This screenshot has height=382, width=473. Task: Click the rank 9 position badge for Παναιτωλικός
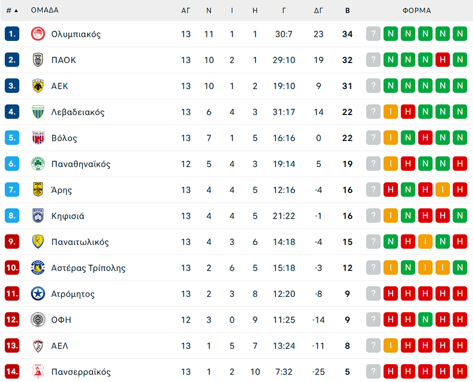tap(12, 242)
